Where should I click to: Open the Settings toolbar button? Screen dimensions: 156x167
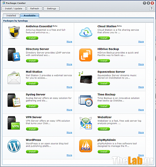click(x=51, y=9)
